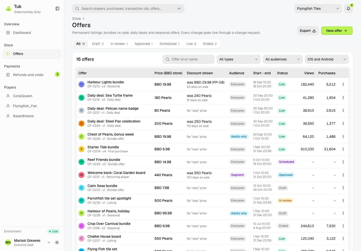Open row menu for Harbour Lights bundle
The width and height of the screenshot is (361, 251).
[343, 84]
